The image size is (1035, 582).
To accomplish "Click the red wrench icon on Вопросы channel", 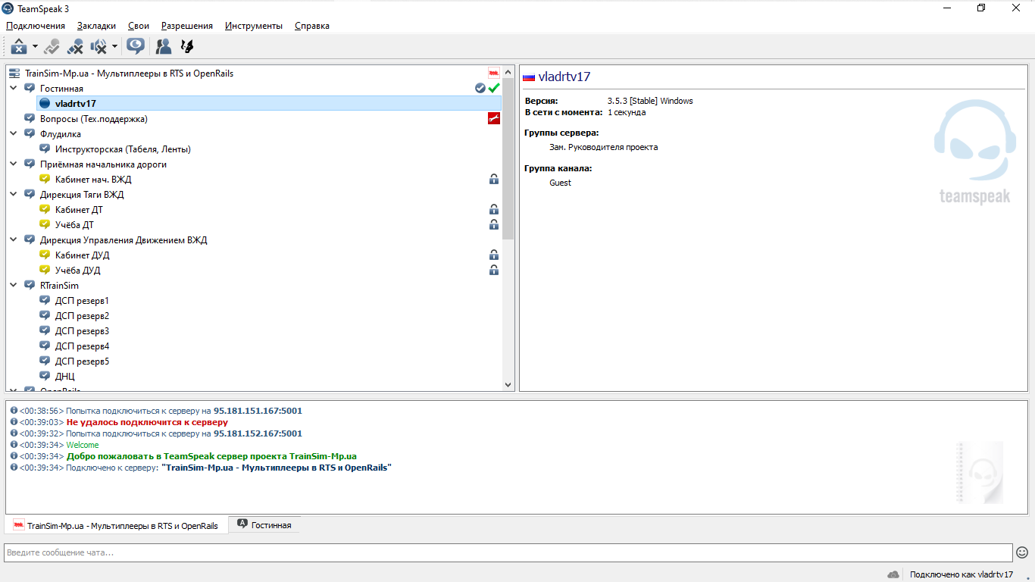I will pos(494,119).
